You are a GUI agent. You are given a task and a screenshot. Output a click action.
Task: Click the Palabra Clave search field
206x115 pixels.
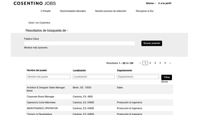[79, 43]
